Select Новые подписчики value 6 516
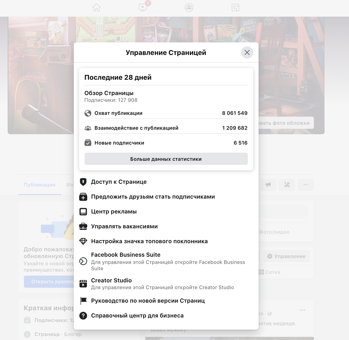Screen dimensions: 349x340 click(x=241, y=143)
